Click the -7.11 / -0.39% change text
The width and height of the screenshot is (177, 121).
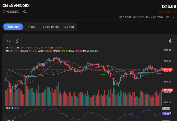pos(167,12)
